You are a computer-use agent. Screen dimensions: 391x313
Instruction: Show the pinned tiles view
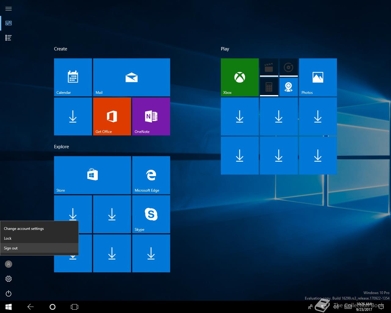[9, 23]
